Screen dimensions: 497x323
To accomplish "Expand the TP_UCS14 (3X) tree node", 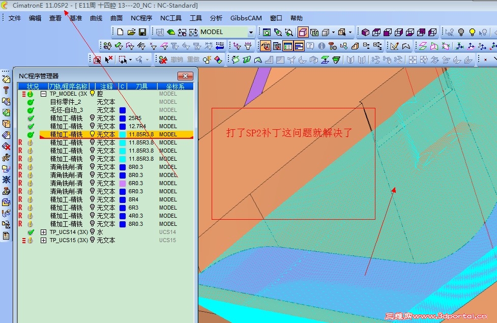I will coord(43,232).
